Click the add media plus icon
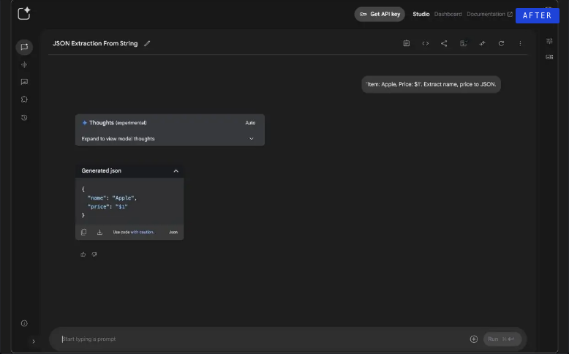This screenshot has width=569, height=354. tap(474, 339)
